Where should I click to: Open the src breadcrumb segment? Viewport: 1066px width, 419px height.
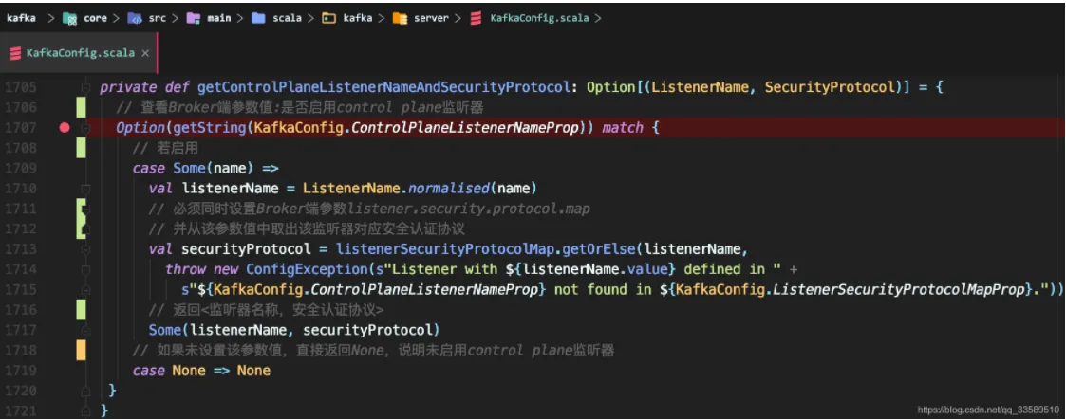coord(157,18)
